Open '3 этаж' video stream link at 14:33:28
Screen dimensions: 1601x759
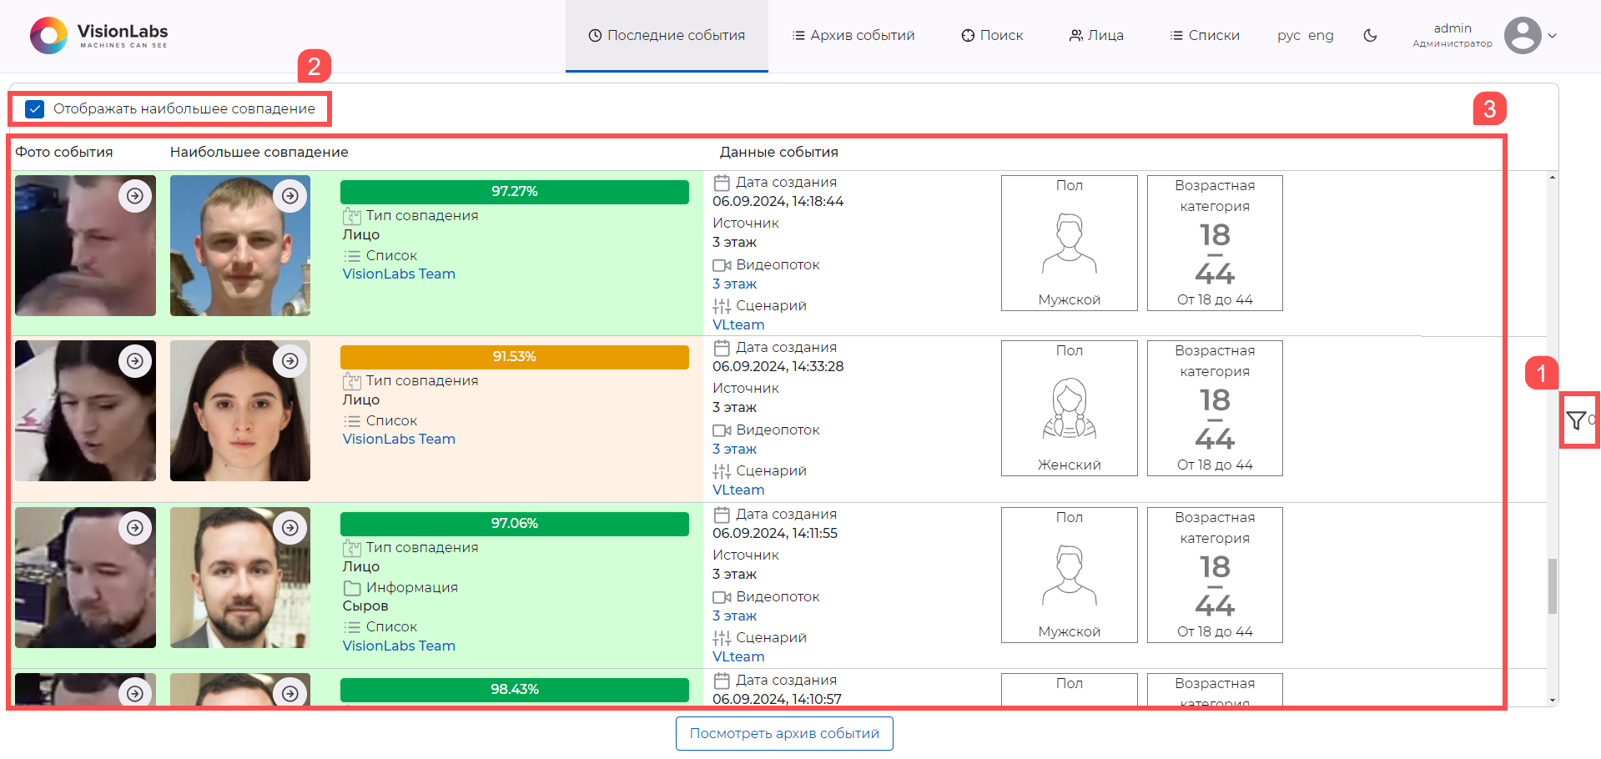pos(734,450)
